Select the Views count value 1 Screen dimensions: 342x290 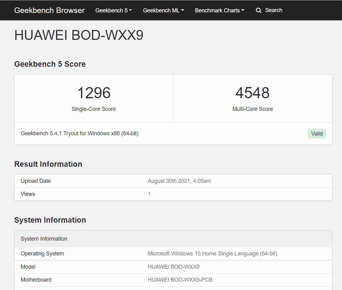tap(149, 194)
